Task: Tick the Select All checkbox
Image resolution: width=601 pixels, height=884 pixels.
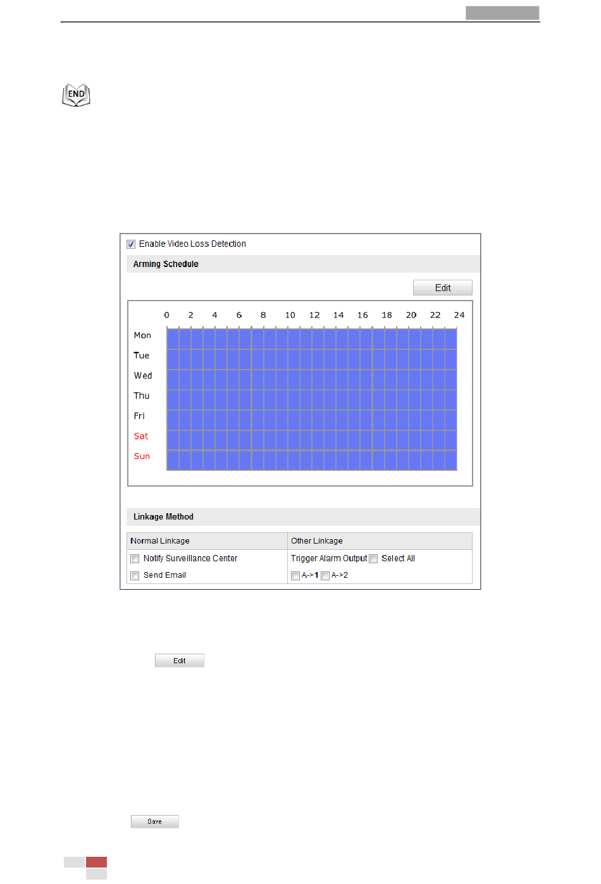Action: [x=373, y=559]
